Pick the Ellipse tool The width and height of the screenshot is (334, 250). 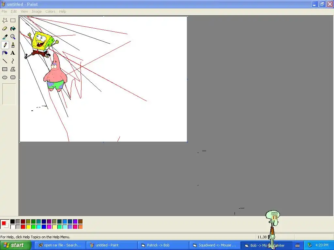(5, 77)
